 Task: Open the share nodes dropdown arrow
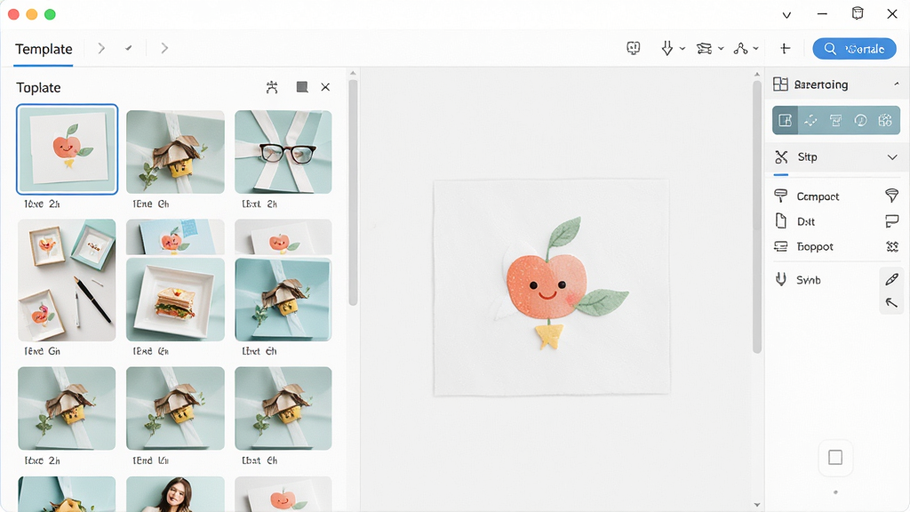click(755, 49)
